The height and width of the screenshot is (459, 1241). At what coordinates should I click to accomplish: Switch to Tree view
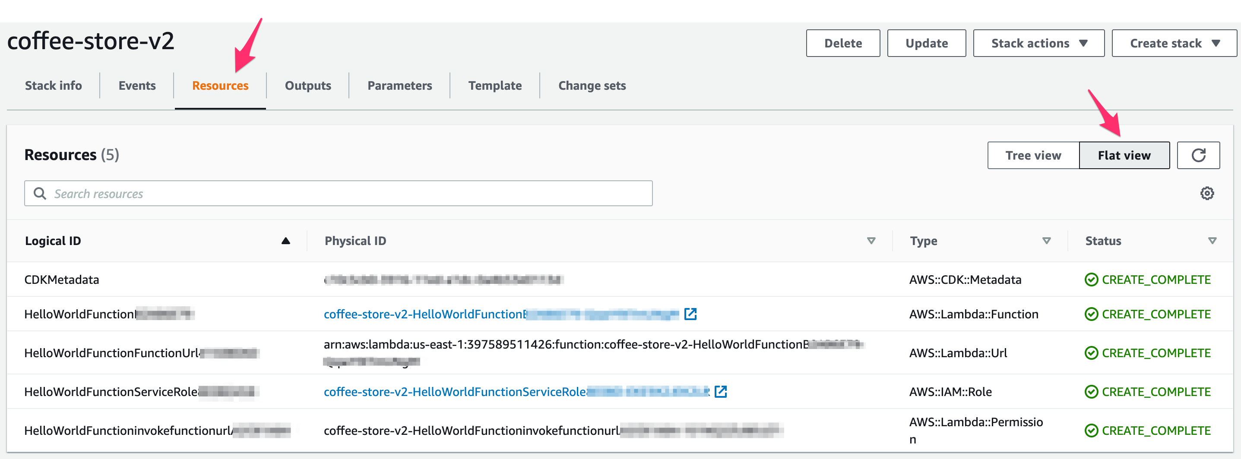1033,155
